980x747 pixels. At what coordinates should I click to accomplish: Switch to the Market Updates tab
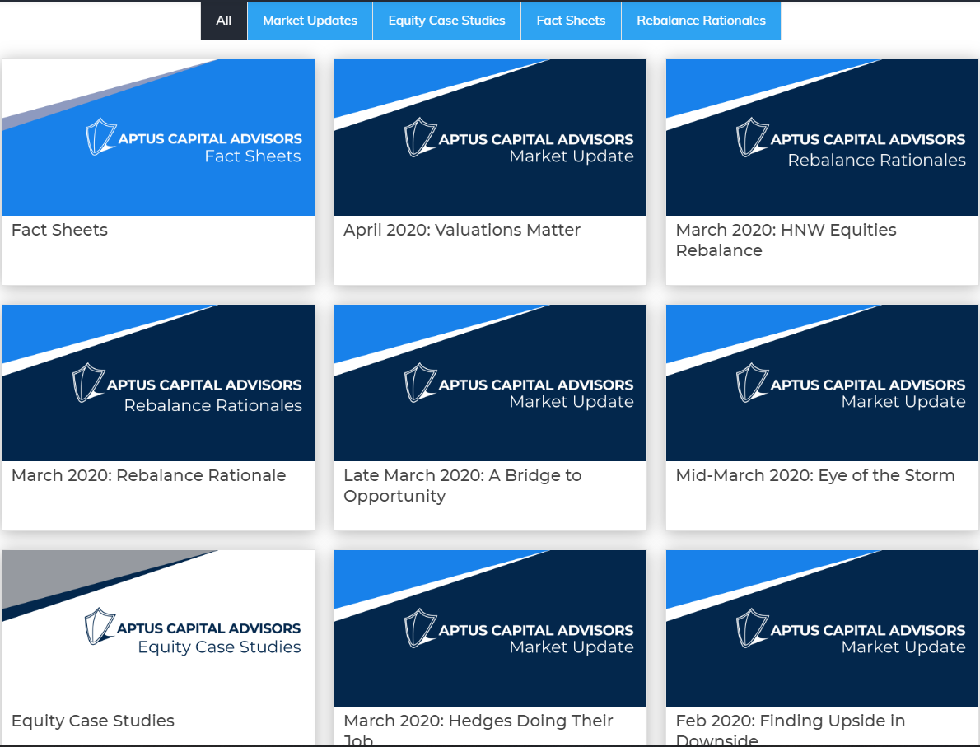[310, 21]
